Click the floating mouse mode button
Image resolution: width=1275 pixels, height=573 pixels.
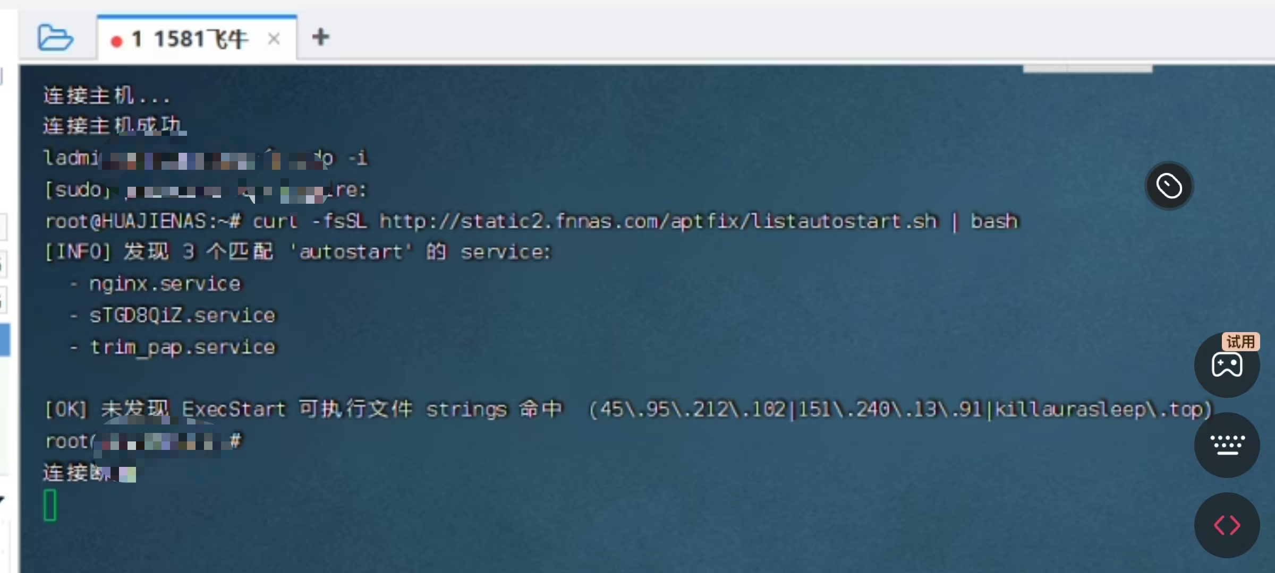[x=1169, y=186]
